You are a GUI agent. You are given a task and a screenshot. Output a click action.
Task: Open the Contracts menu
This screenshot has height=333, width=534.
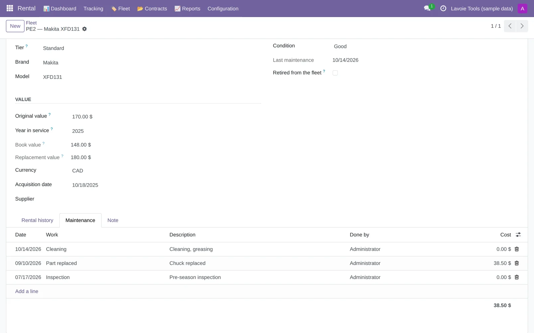coord(152,9)
